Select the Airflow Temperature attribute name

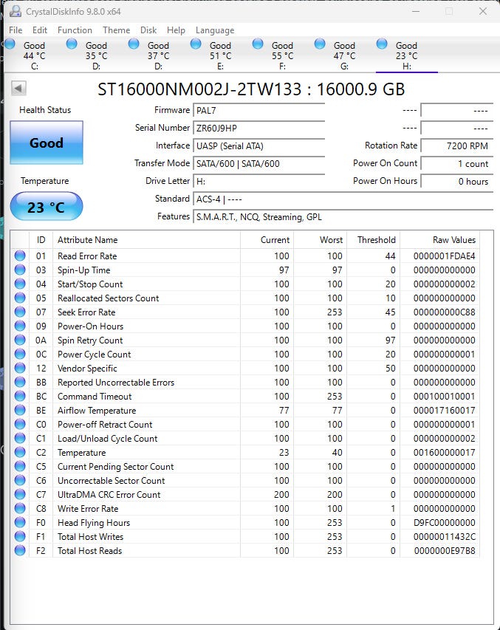(x=97, y=411)
